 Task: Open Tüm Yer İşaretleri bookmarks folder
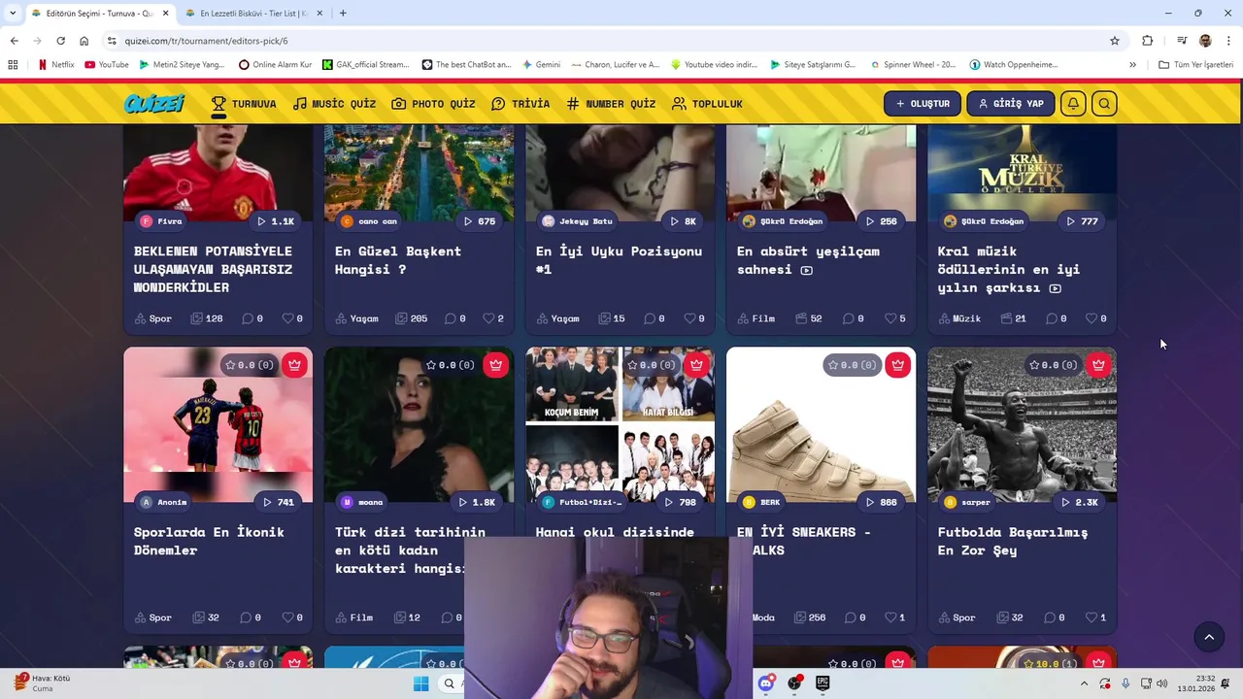point(1196,65)
